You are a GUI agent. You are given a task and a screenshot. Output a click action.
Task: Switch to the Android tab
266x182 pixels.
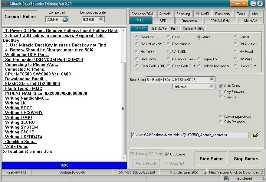pos(165,14)
